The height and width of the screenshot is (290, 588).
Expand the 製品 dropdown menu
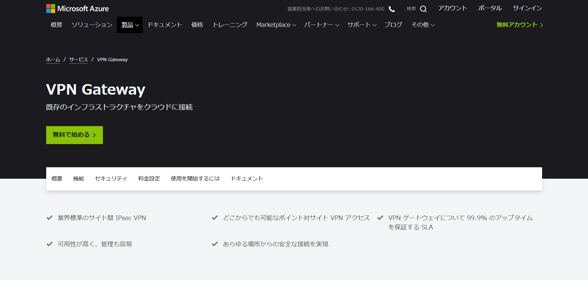130,25
